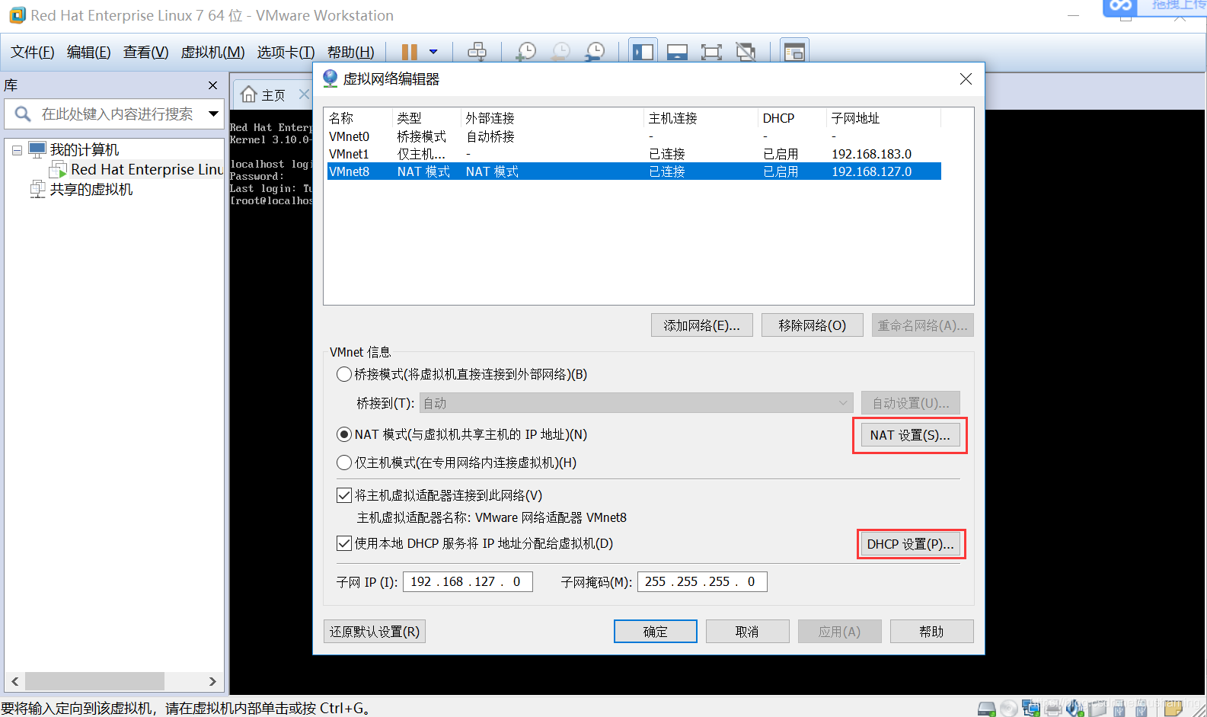This screenshot has width=1207, height=717.
Task: Click the network adapter status bar icon
Action: pyautogui.click(x=1031, y=709)
